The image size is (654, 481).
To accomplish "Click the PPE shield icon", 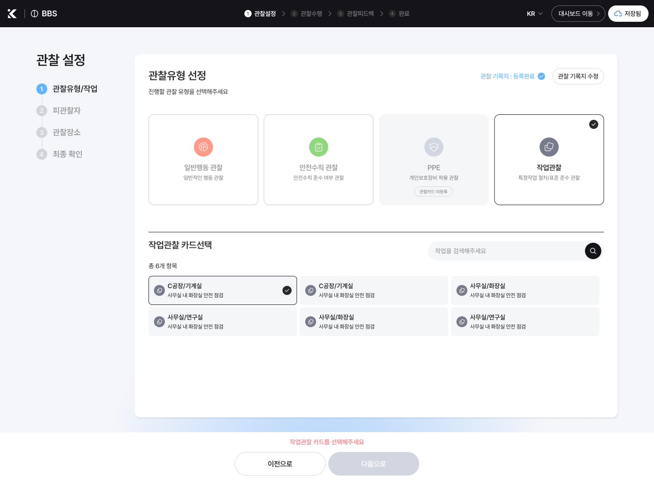I will click(x=434, y=147).
